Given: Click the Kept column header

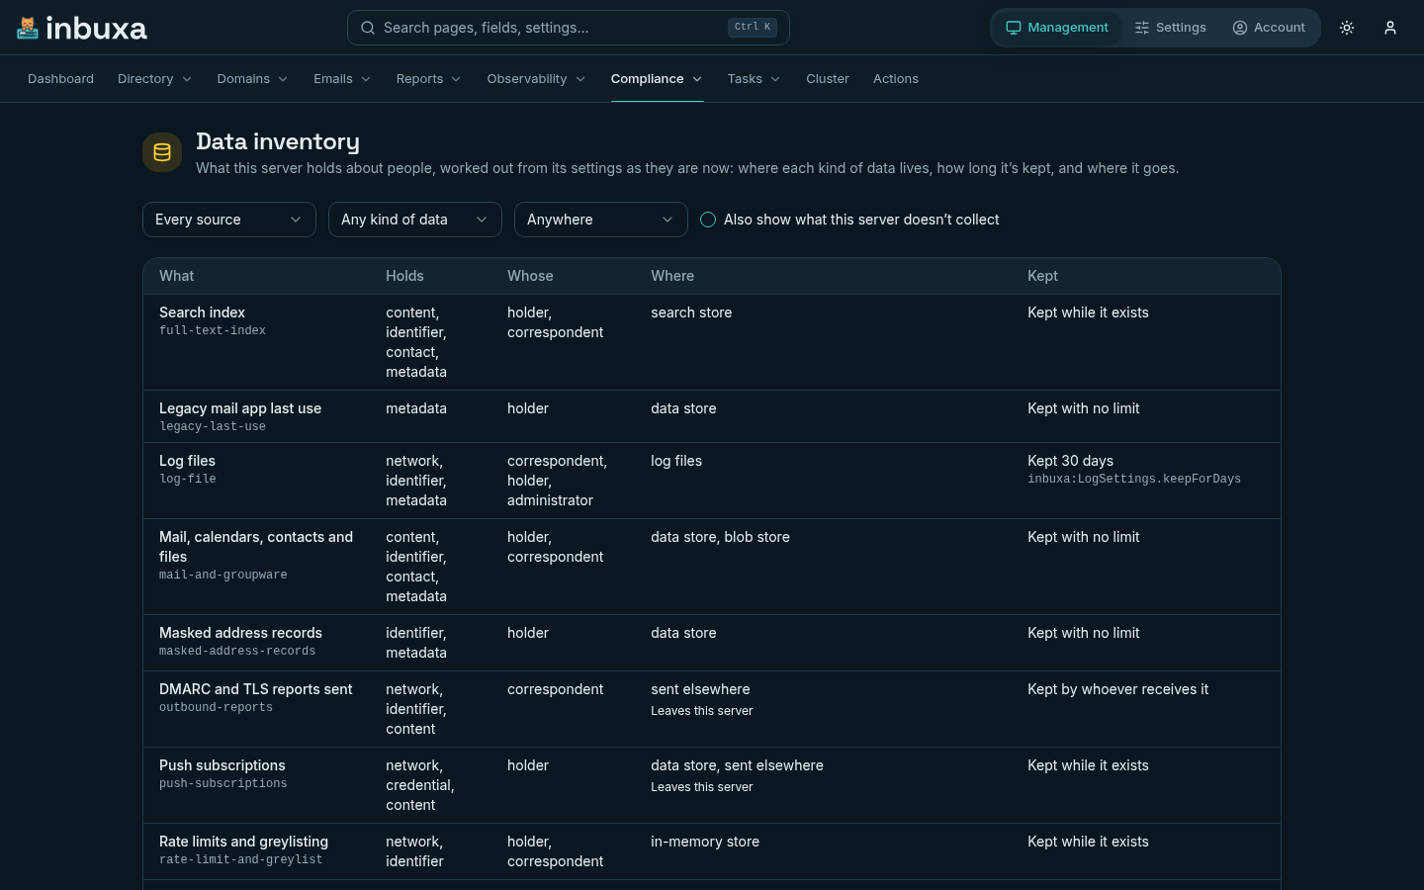Looking at the screenshot, I should [x=1042, y=276].
